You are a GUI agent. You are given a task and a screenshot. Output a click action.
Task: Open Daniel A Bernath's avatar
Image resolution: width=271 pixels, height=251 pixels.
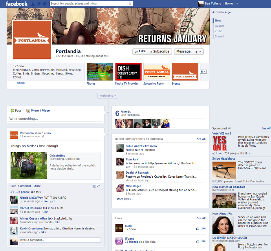(120, 175)
